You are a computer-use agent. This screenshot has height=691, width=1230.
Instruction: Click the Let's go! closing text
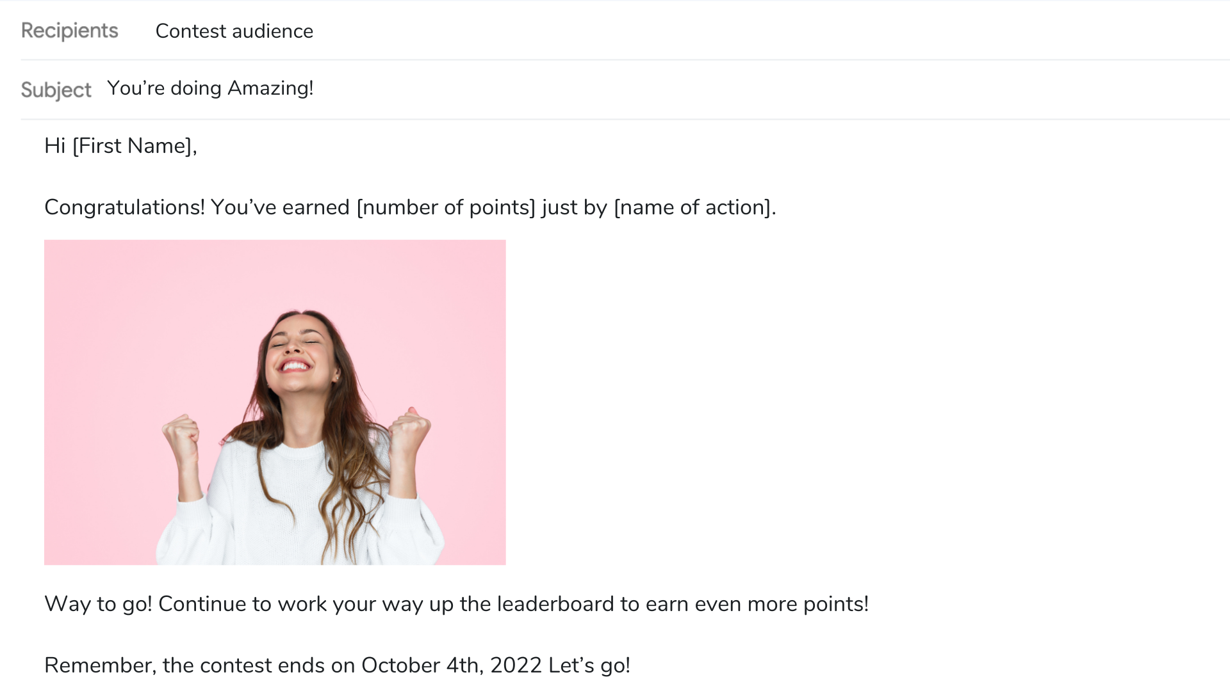tap(589, 665)
